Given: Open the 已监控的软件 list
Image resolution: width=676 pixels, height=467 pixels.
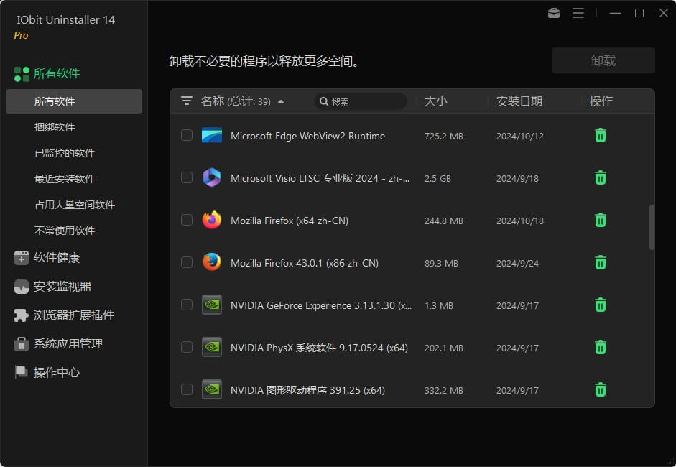Looking at the screenshot, I should pos(65,153).
